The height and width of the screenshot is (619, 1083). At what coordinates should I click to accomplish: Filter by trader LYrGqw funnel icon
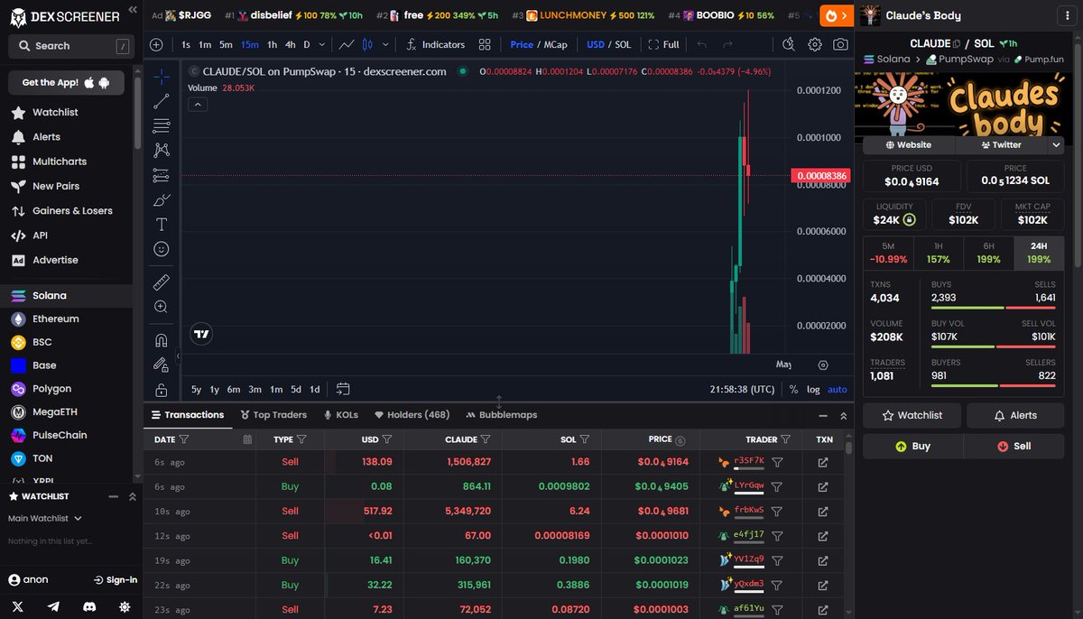coord(777,486)
